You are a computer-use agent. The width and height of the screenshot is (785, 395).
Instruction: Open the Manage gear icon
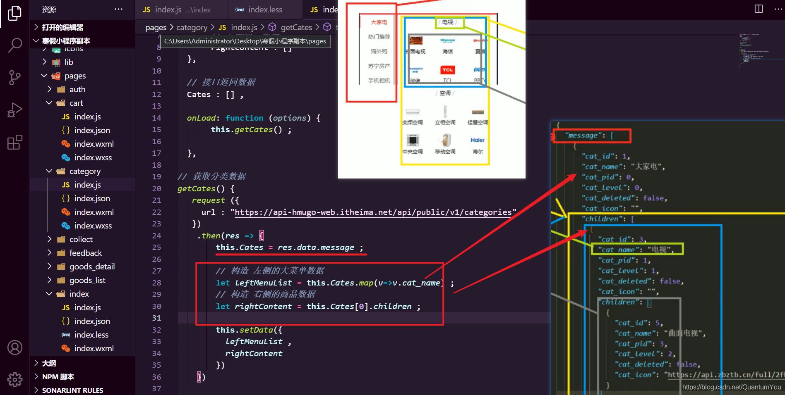(14, 379)
